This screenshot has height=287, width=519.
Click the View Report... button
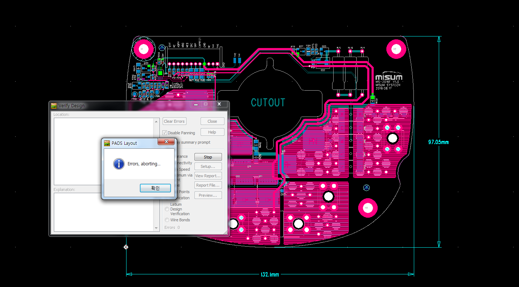tap(208, 176)
